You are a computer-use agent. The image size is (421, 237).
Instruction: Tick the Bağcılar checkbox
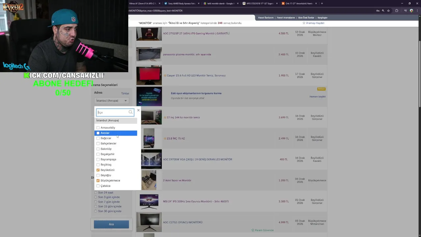click(98, 138)
